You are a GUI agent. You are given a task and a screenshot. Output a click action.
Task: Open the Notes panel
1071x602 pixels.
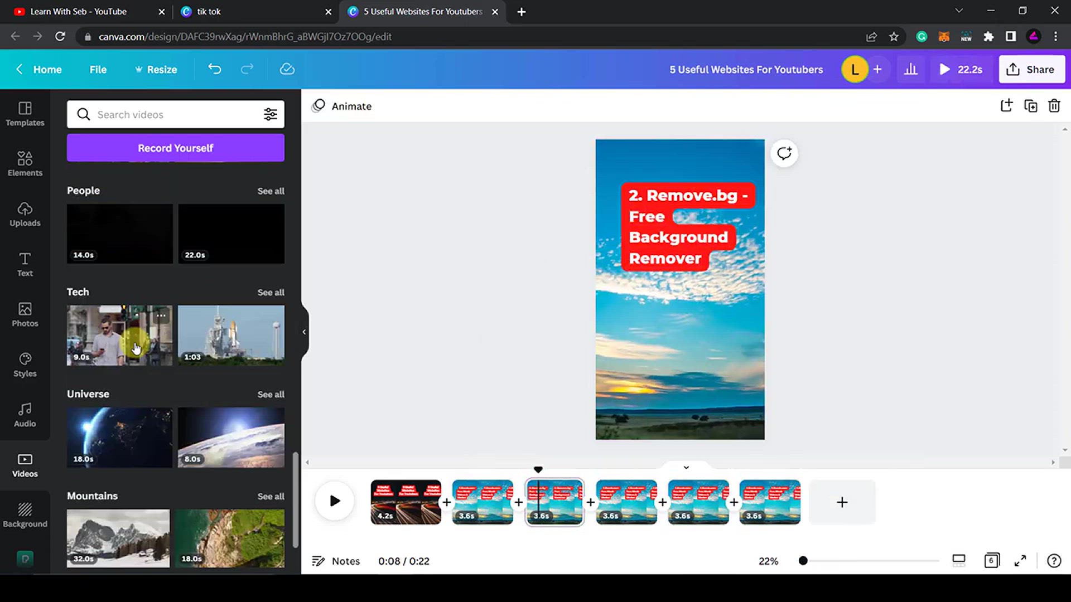pos(336,561)
